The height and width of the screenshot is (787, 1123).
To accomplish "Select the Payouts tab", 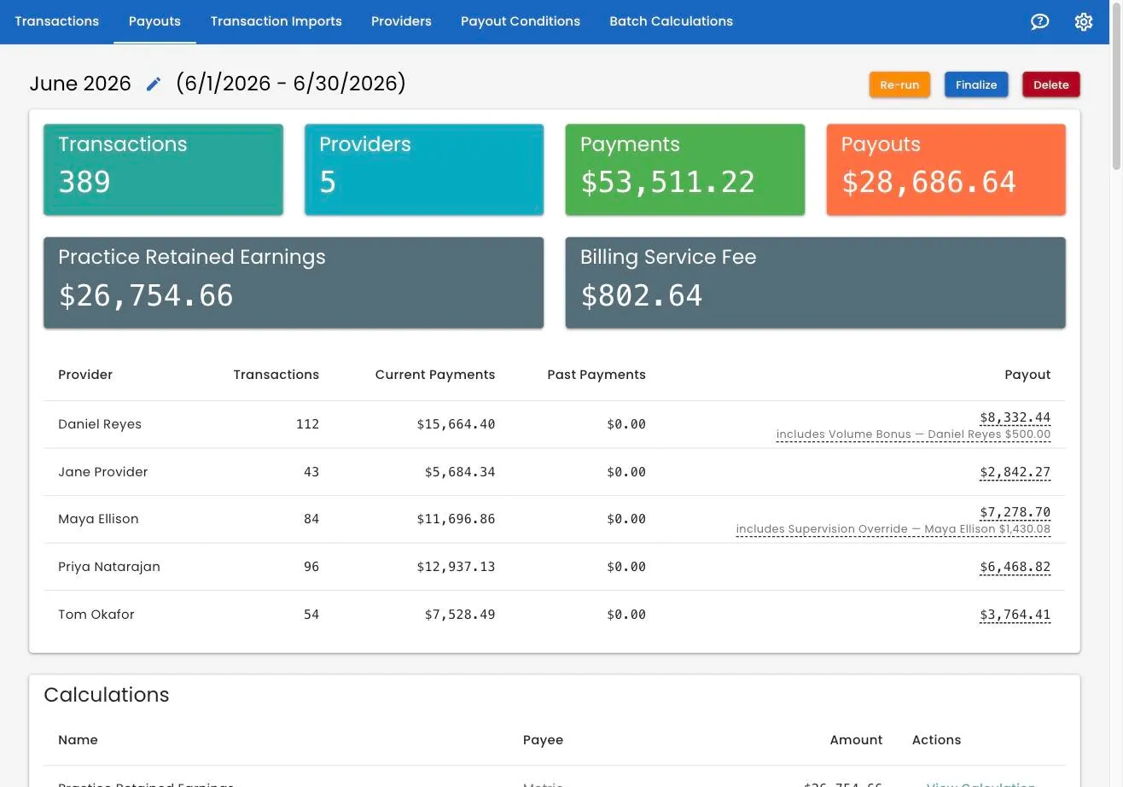I will point(154,21).
